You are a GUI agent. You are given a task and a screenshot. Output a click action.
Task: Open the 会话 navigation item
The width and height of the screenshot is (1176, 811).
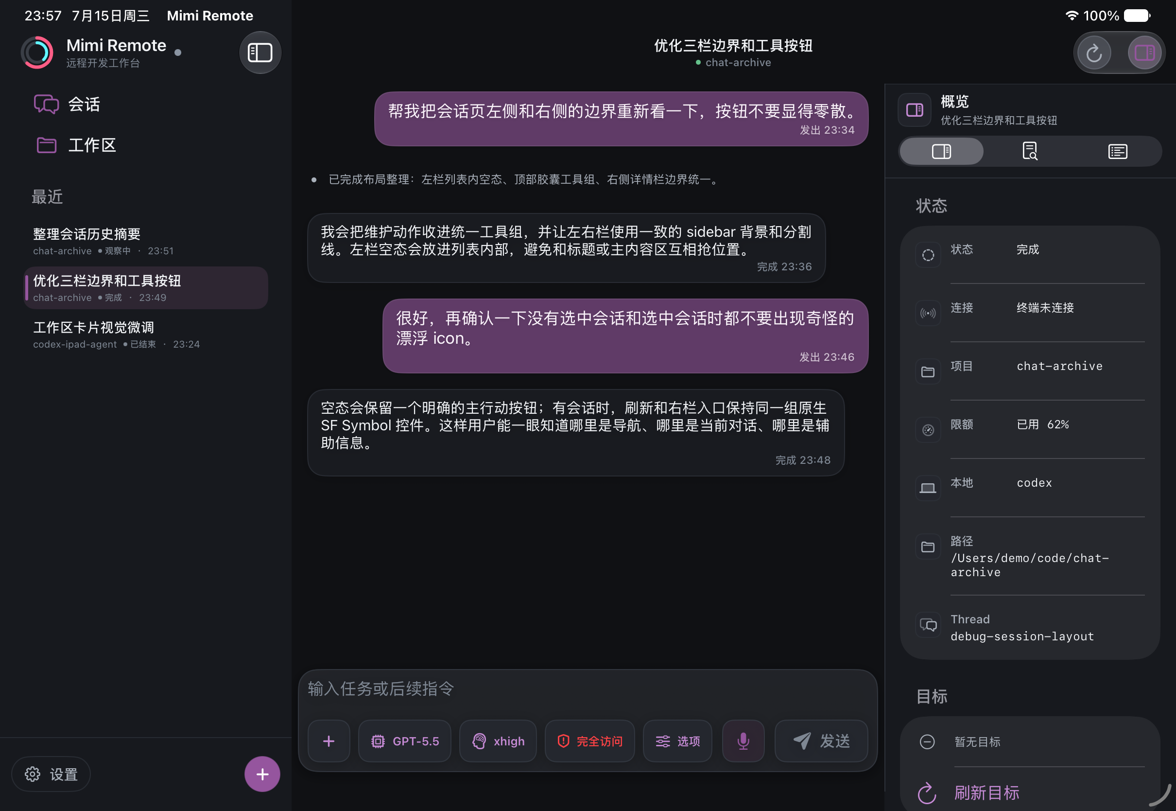coord(146,104)
